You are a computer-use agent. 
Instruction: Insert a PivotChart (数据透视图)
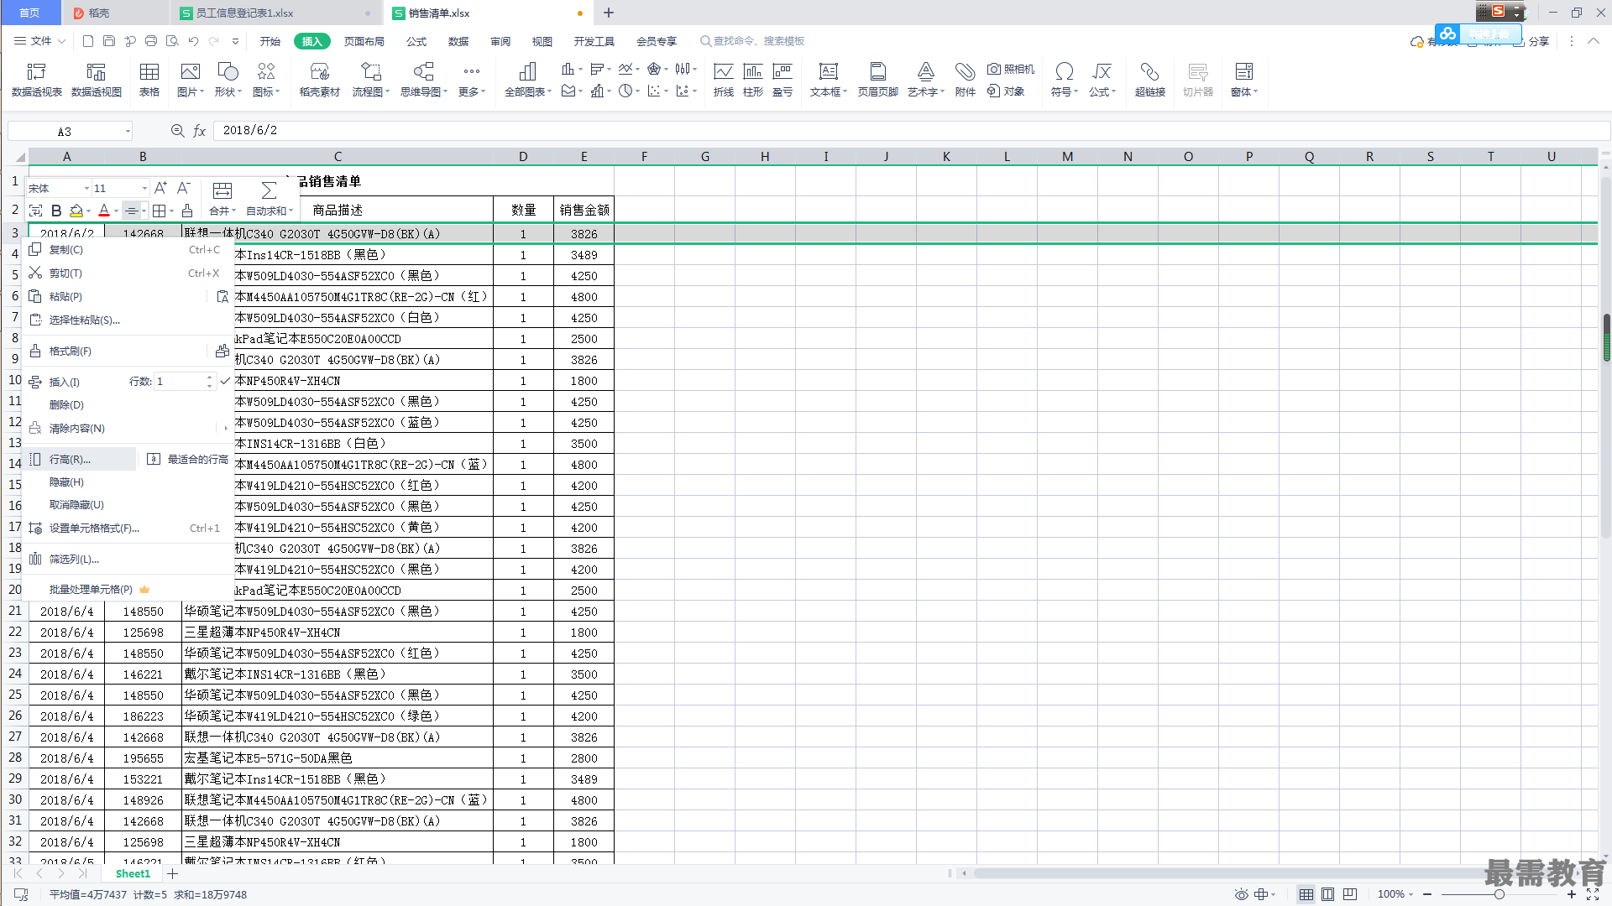[x=97, y=80]
